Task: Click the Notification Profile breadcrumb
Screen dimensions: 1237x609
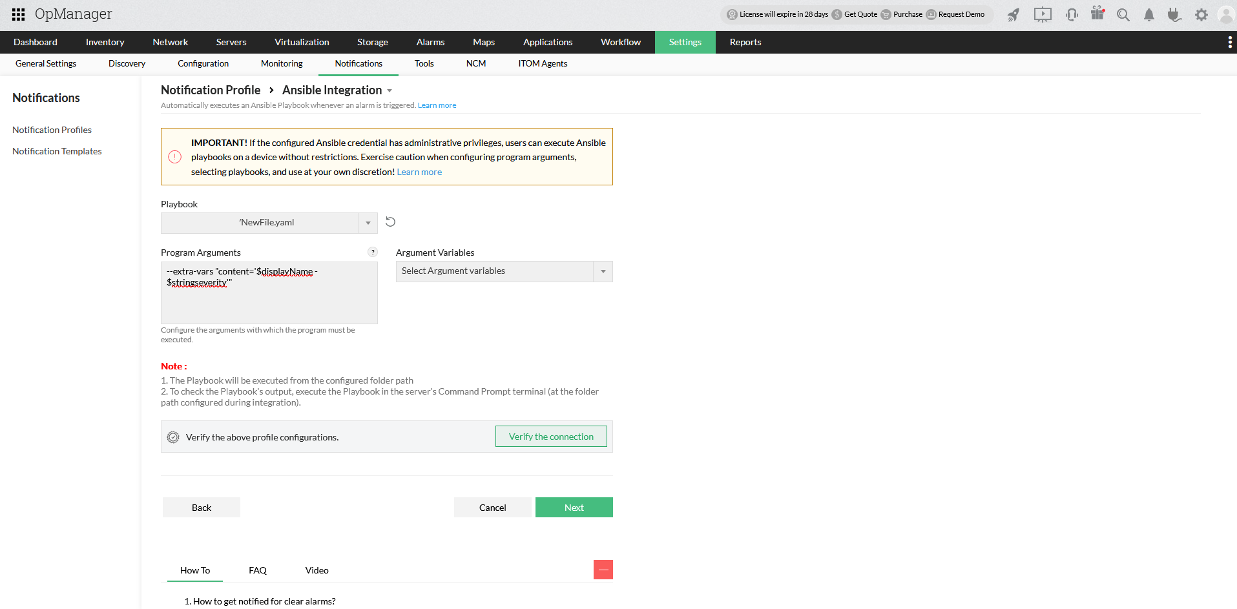Action: (211, 90)
